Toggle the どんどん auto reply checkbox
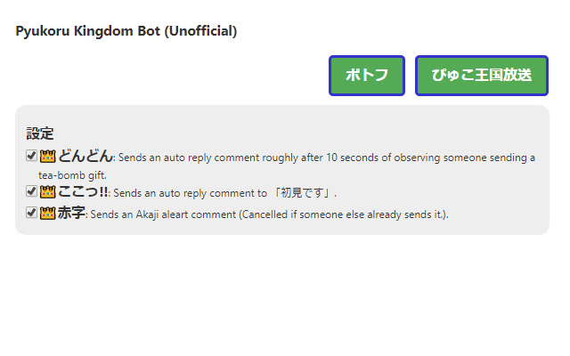 tap(32, 157)
